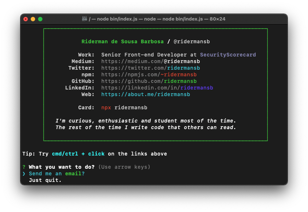Click the SecurityScorecard company name
308x212 pixels.
point(228,55)
